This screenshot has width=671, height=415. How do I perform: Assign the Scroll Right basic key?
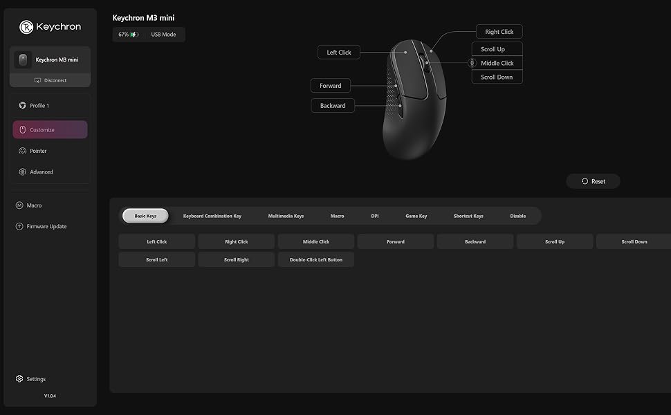236,259
